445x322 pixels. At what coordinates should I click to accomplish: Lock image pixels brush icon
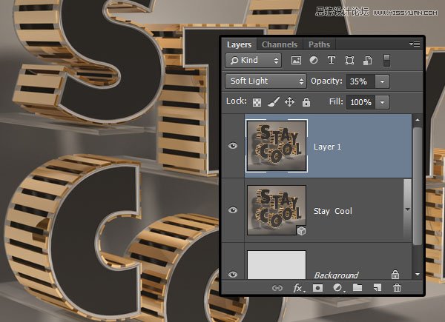pyautogui.click(x=273, y=102)
